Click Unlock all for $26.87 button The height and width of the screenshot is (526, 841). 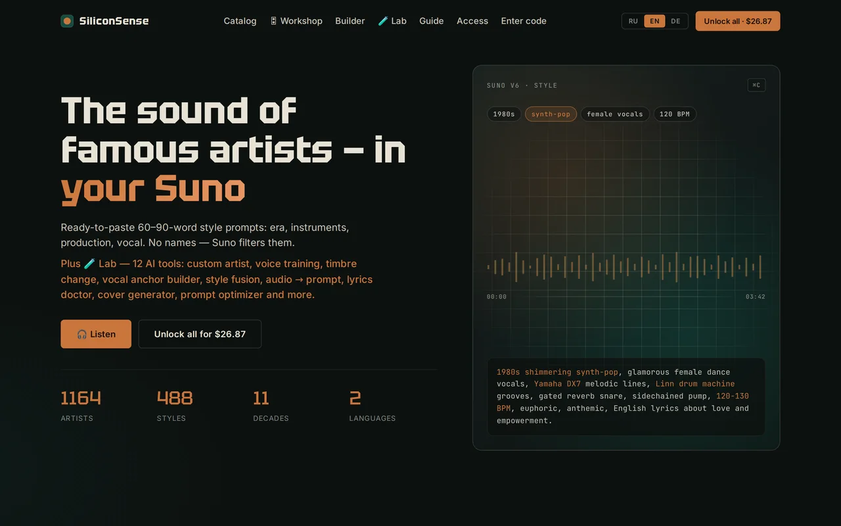(200, 334)
